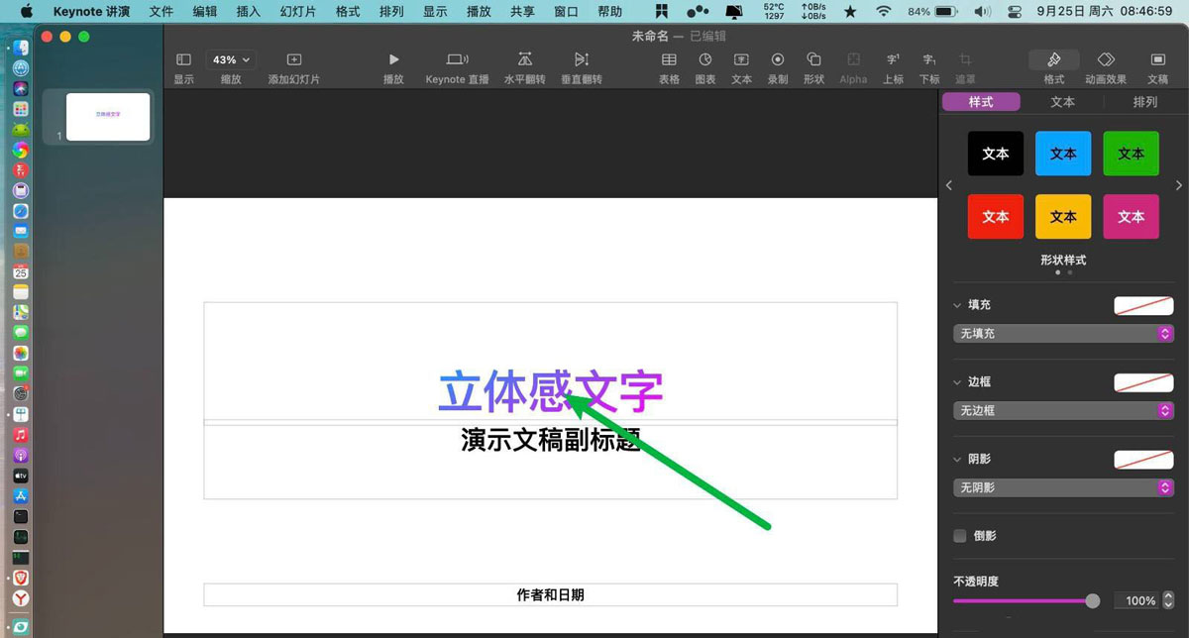Select the 演示文稿副标题 subtitle text

click(551, 440)
